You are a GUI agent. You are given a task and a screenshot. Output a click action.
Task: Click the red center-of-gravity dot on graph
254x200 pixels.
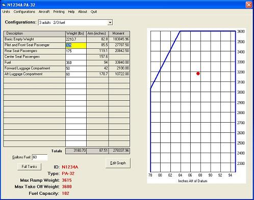coord(198,73)
